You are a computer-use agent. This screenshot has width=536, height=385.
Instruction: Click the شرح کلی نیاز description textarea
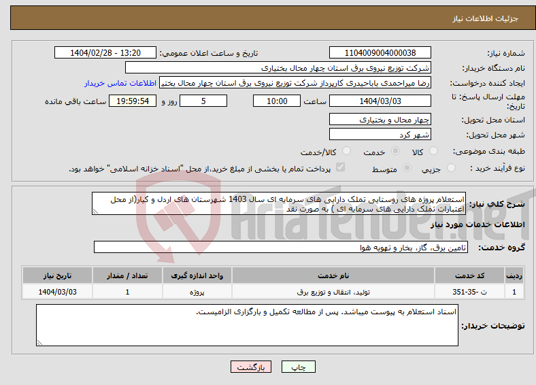point(279,203)
